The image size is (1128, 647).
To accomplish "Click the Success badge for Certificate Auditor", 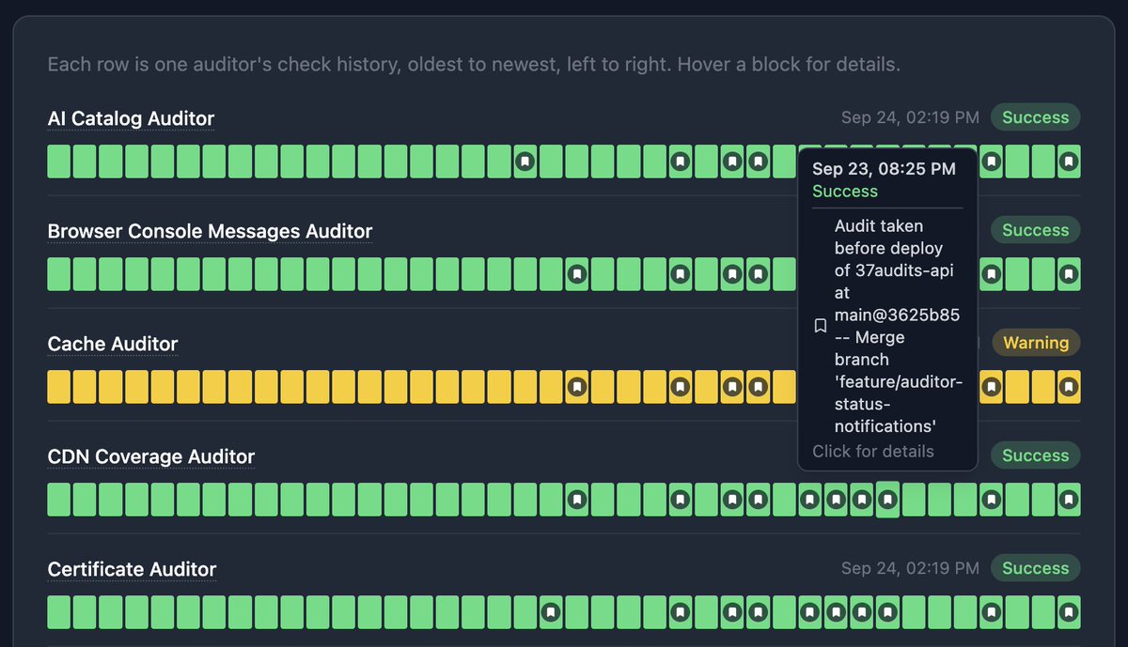I will [1035, 568].
